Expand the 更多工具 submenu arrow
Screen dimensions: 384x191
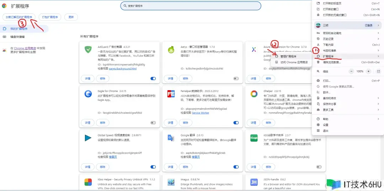[x=378, y=110]
